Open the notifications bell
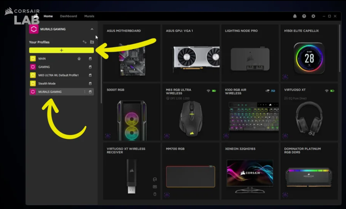This screenshot has width=346, height=209. coord(294,16)
